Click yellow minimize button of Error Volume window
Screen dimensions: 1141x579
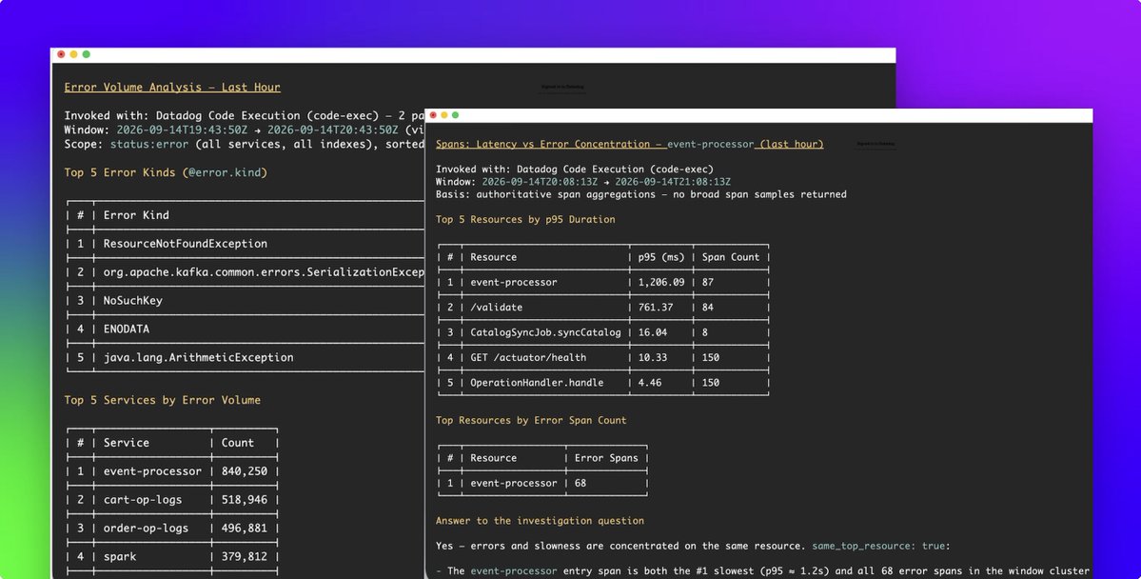point(73,54)
